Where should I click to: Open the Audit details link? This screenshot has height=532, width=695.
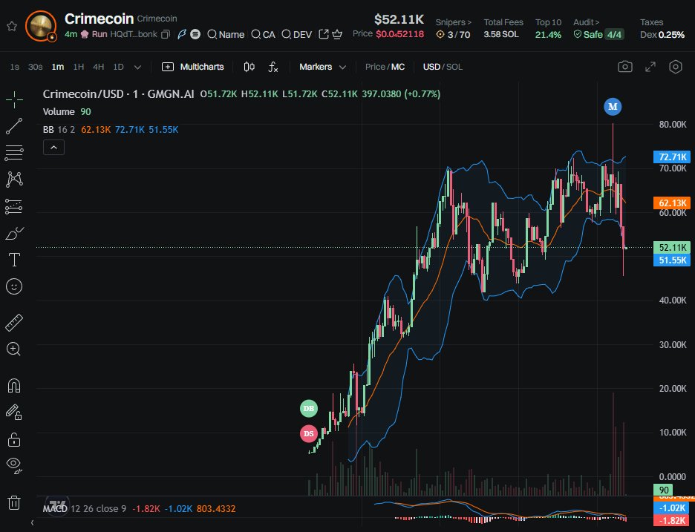pyautogui.click(x=586, y=22)
